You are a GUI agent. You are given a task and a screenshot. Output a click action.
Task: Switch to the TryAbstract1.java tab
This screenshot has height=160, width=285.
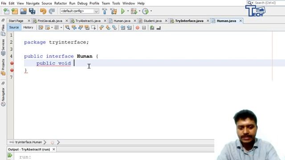(x=88, y=21)
